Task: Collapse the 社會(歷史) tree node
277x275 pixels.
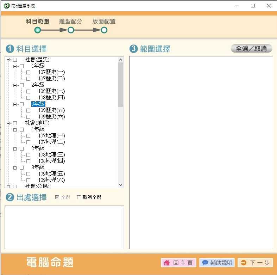Action: pos(8,60)
